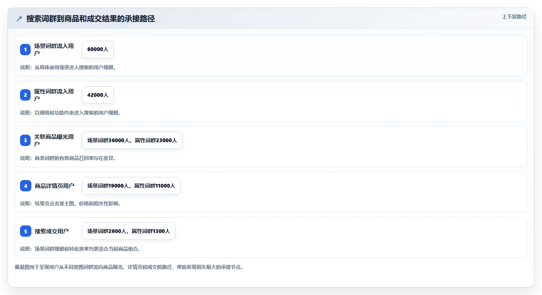
Task: Click the title 搜索词群到商品和成交结果的承接路径
Action: click(x=91, y=19)
